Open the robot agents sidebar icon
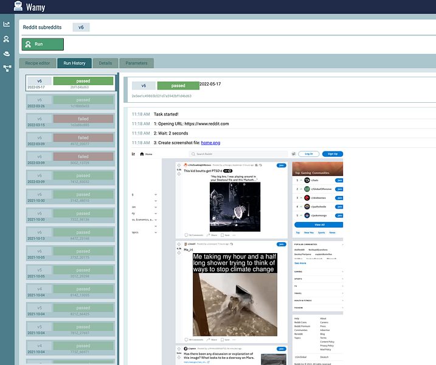 7,39
